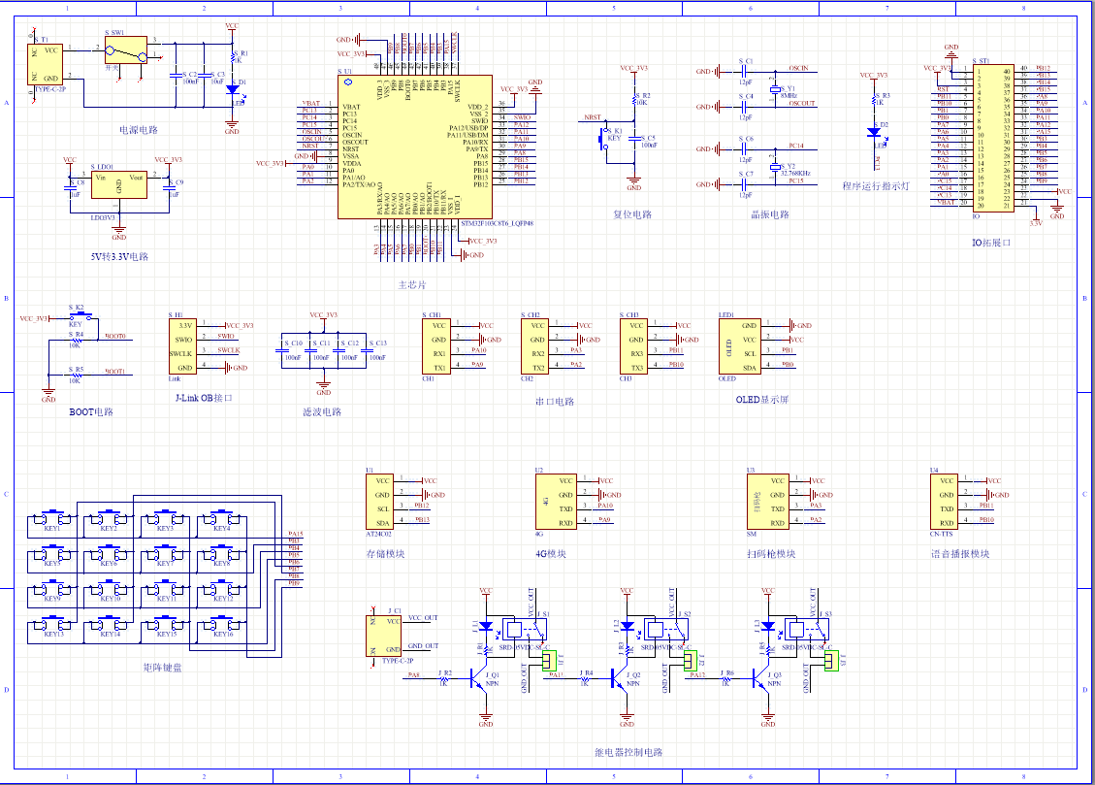Viewport: 1095px width, 785px height.
Task: Click the 主芯片 section label
Action: click(x=412, y=285)
